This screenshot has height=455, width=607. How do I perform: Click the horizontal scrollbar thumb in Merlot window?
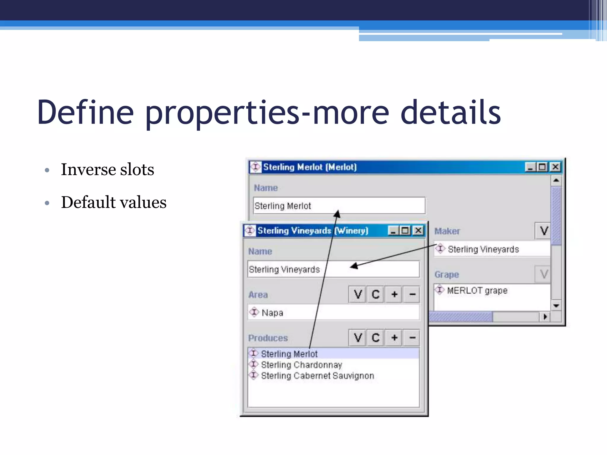coord(461,317)
